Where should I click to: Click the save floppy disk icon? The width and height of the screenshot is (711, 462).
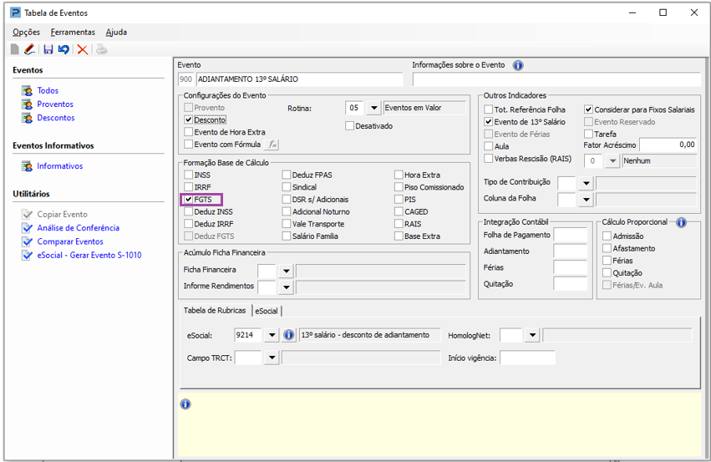click(x=48, y=50)
